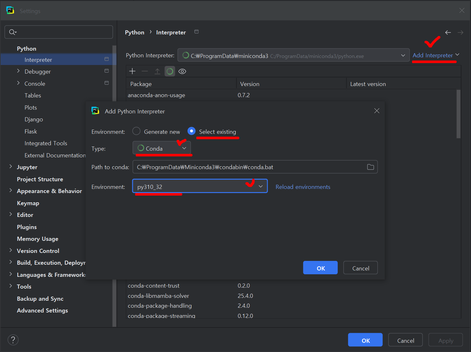Click the settings search magnifier icon

(13, 32)
